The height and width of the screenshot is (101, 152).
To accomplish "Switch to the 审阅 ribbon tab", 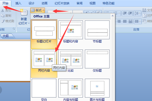I will [x=80, y=3].
